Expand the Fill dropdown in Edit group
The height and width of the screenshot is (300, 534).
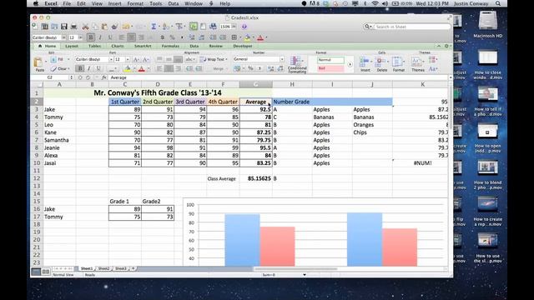68,59
